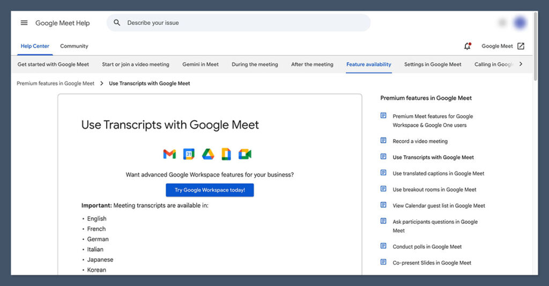Show more topic tabs with right chevron

(x=521, y=64)
